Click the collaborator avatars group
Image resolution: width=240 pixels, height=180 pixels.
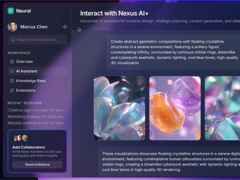[20, 138]
